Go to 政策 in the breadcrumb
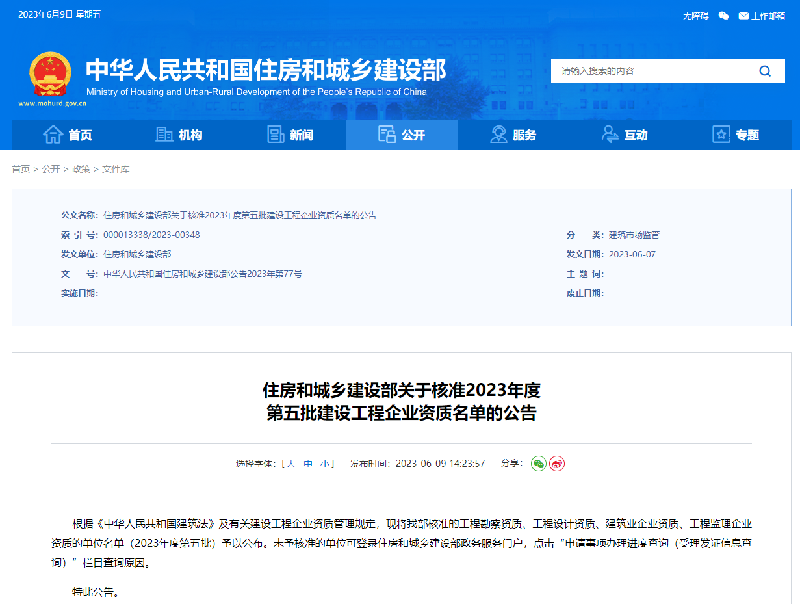The width and height of the screenshot is (800, 604). click(81, 169)
